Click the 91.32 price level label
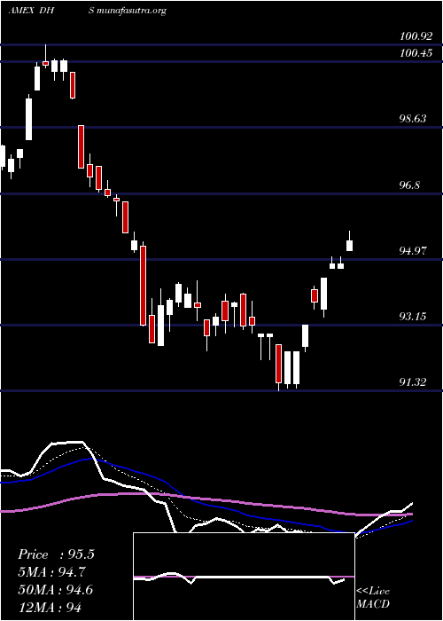 (x=413, y=382)
